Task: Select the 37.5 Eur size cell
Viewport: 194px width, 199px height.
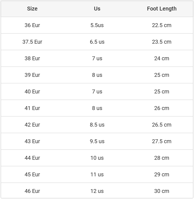Action: [32, 42]
